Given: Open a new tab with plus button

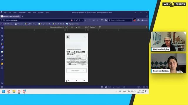Looking at the screenshot, I should pyautogui.click(x=23, y=16).
